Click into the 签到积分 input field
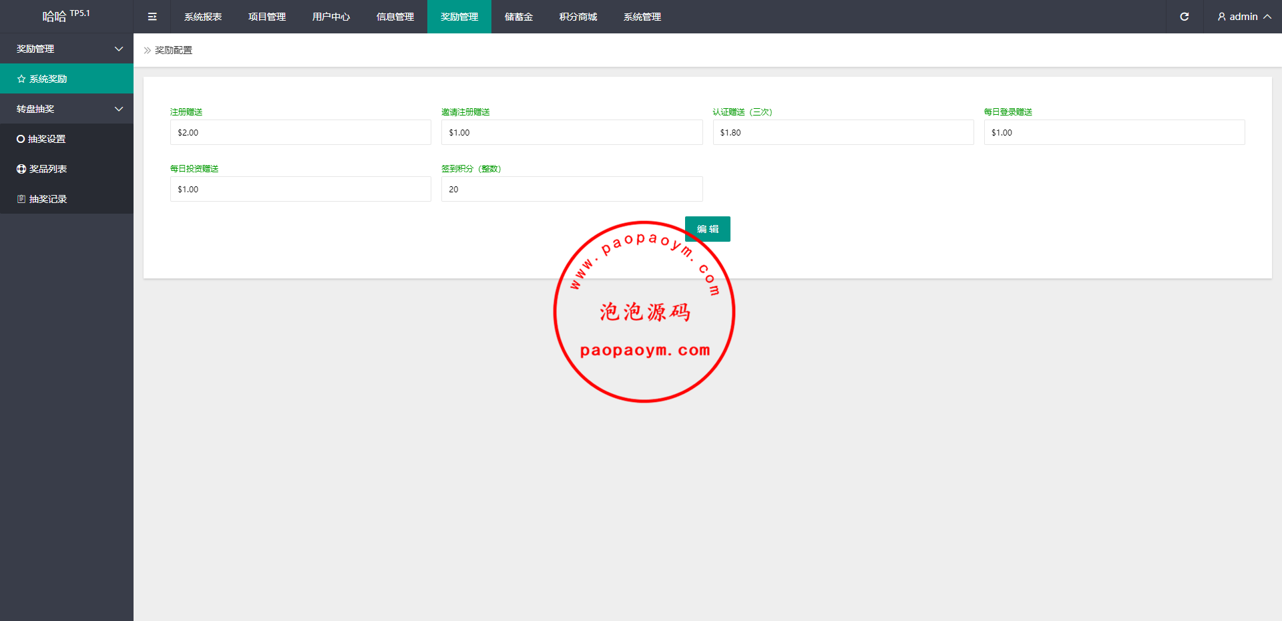The height and width of the screenshot is (621, 1282). (x=572, y=189)
